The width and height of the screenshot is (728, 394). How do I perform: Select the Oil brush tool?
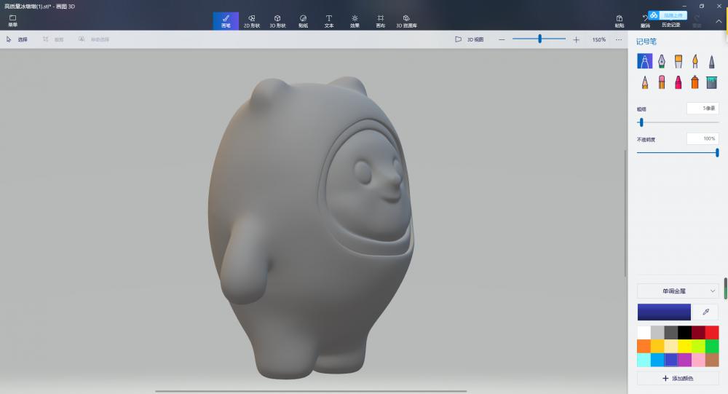(x=678, y=61)
